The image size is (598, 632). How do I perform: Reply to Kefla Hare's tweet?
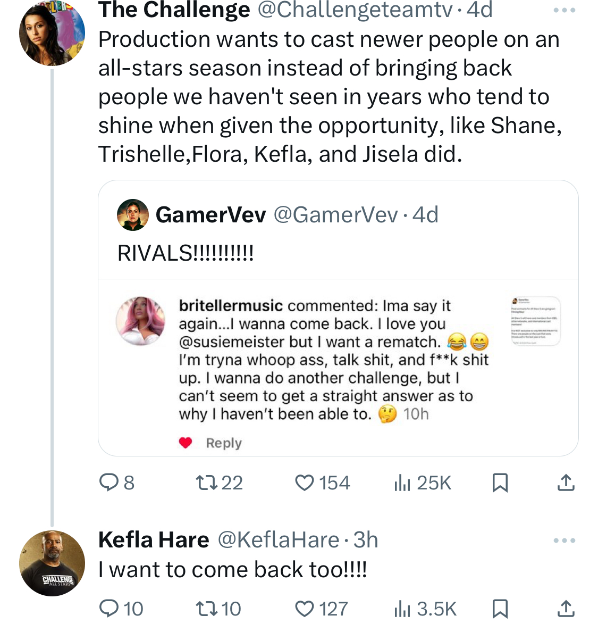121,609
